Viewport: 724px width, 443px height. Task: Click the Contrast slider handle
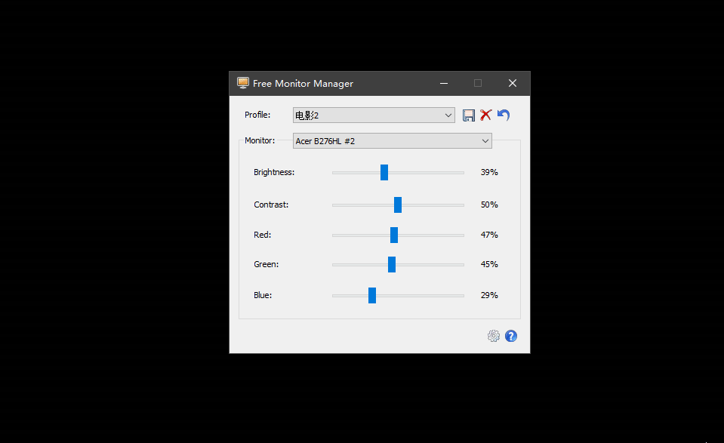point(397,205)
